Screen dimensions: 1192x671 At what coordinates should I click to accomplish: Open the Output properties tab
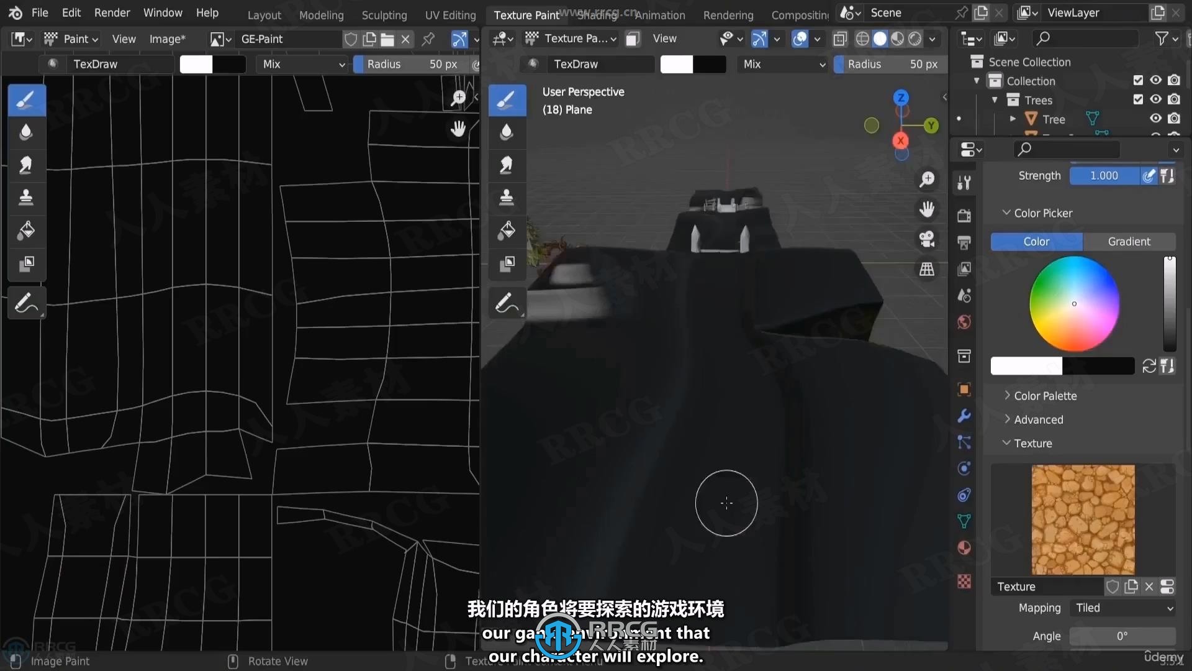point(964,242)
